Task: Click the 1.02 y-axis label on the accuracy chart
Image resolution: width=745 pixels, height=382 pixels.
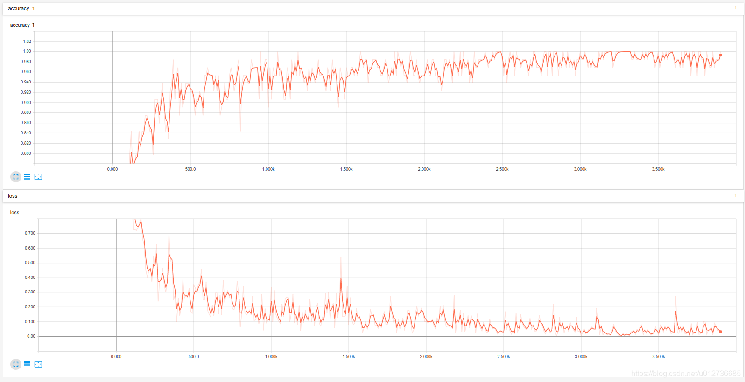Action: pyautogui.click(x=27, y=42)
